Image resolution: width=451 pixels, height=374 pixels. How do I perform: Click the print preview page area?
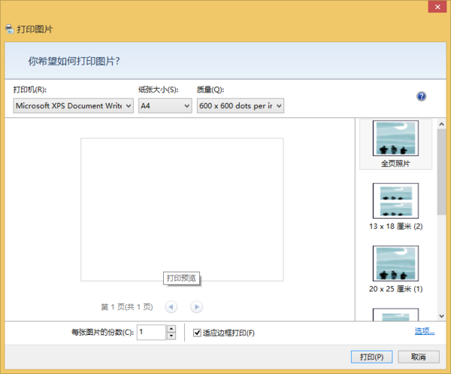182,209
